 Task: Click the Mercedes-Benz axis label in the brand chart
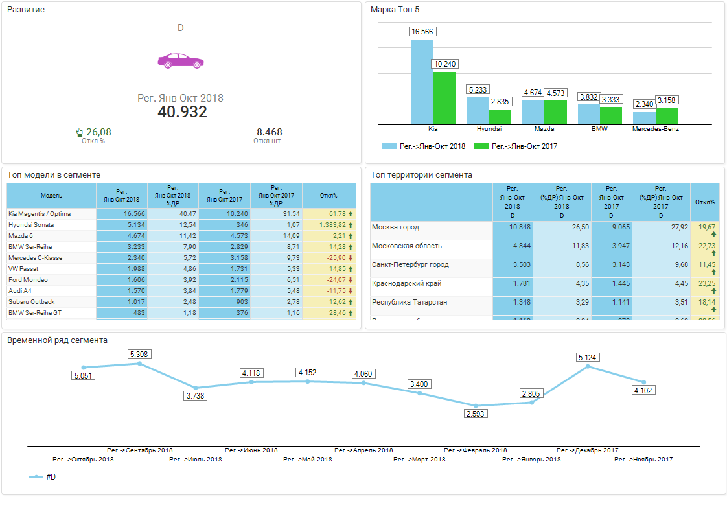656,129
